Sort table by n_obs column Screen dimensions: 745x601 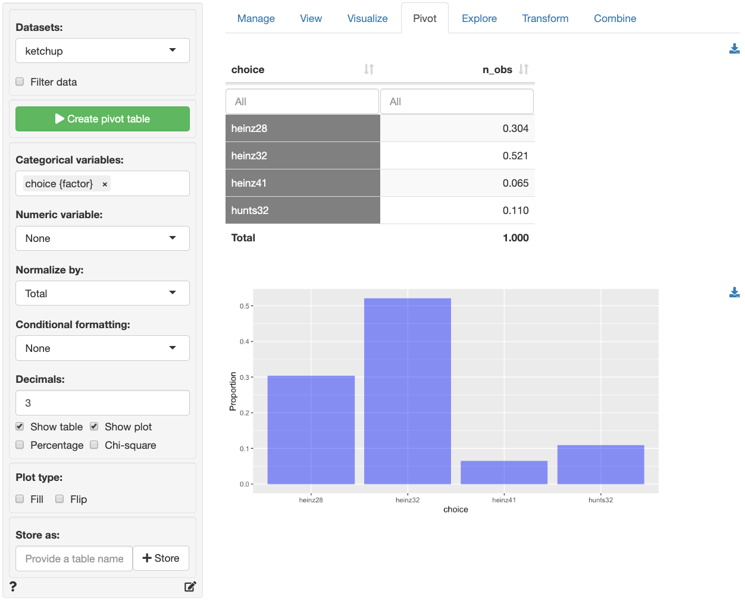(x=524, y=70)
